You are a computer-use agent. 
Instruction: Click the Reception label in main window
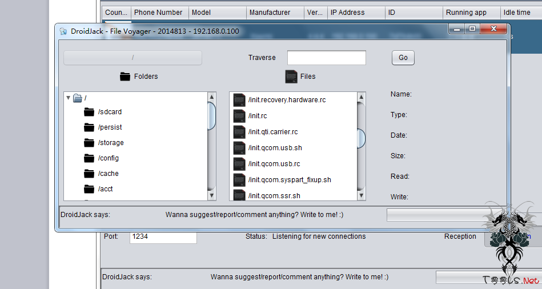460,236
